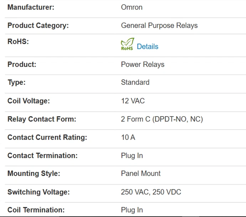
Task: Select the Panel Mount mounting style value
Action: 141,173
